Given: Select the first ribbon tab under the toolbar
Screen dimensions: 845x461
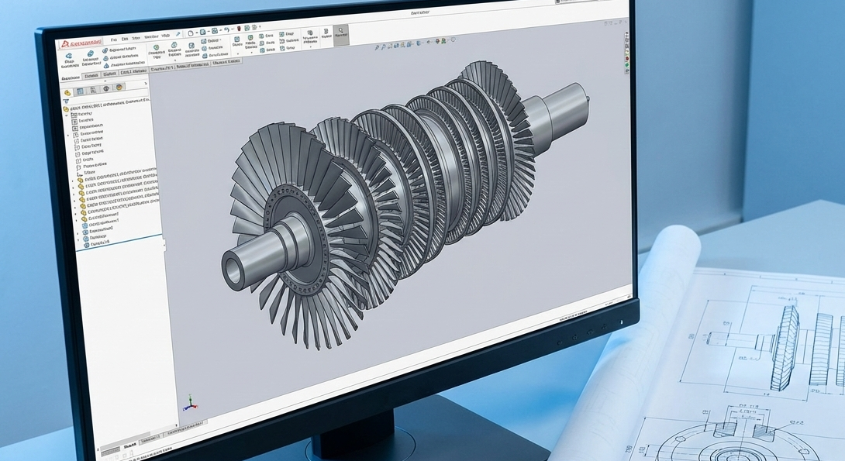Looking at the screenshot, I should [71, 77].
